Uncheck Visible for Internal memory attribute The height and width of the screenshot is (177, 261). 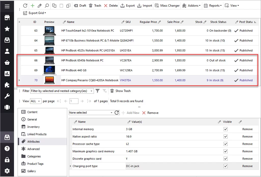pyautogui.click(x=225, y=129)
